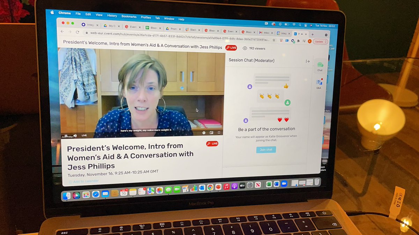Open Wi-Fi status in menu bar
The height and width of the screenshot is (235, 419).
294,25
